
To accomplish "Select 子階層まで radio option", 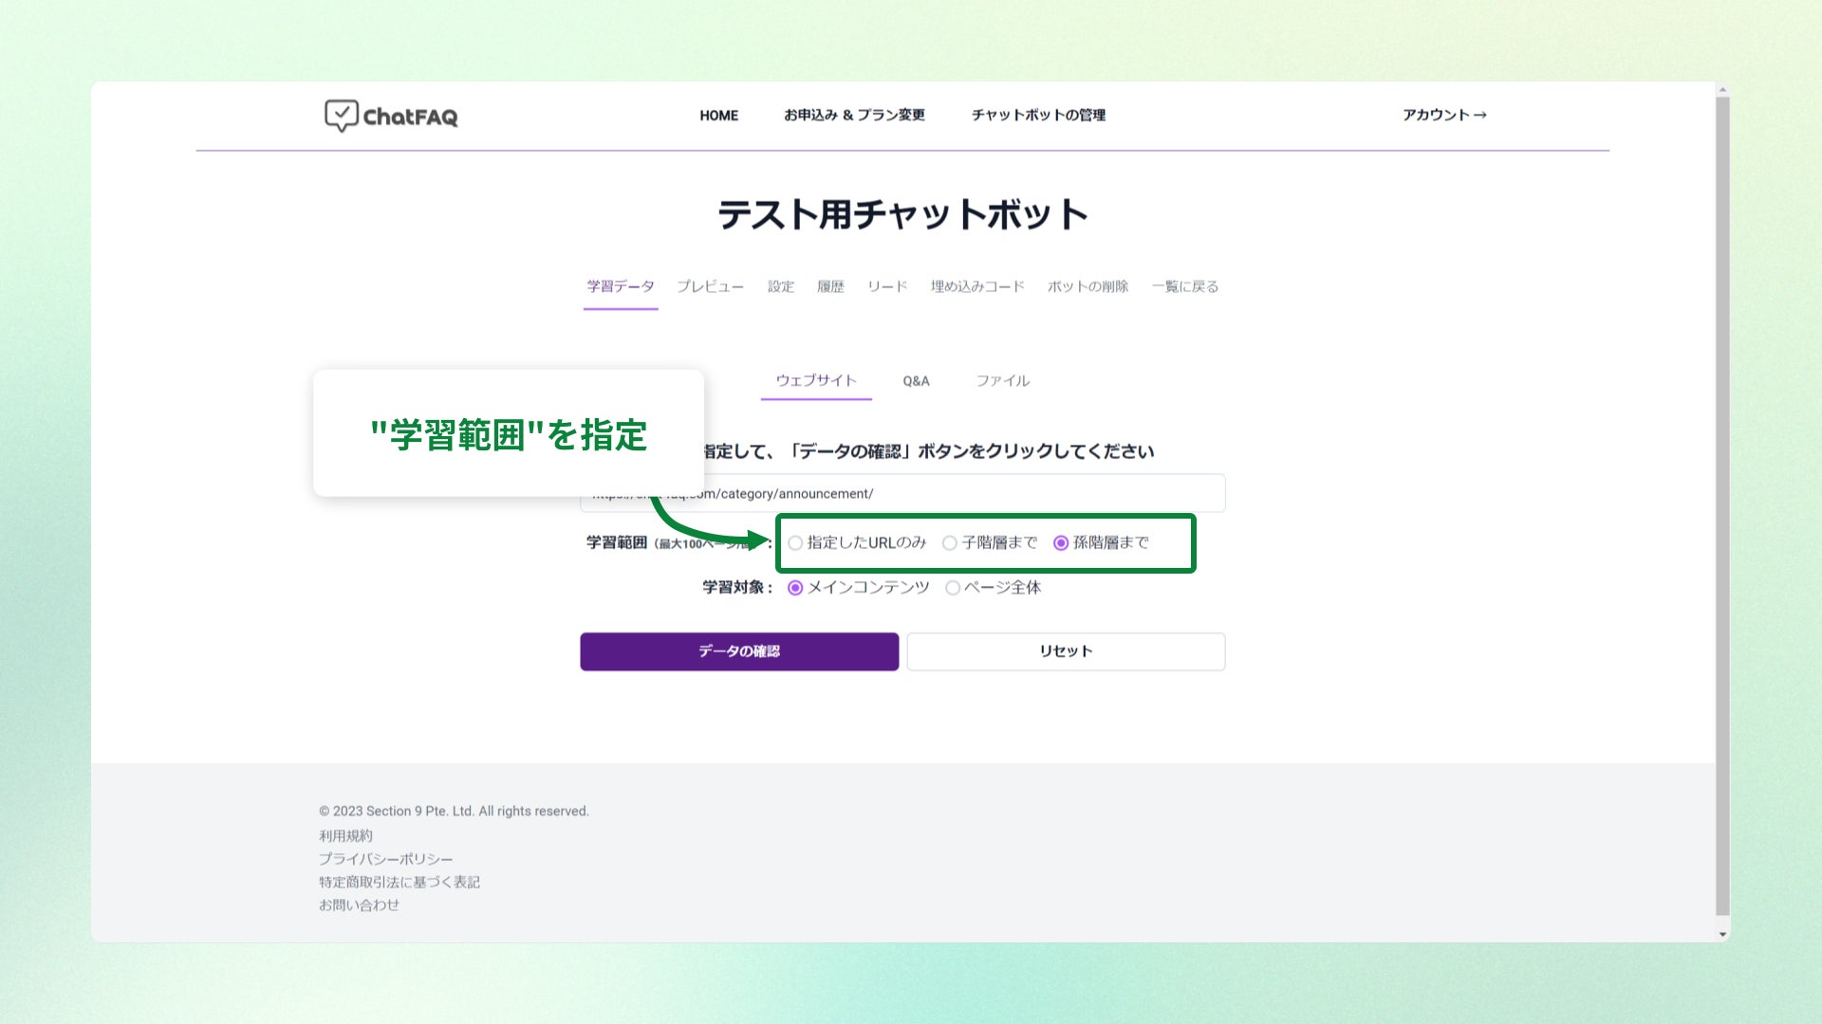I will click(x=949, y=543).
